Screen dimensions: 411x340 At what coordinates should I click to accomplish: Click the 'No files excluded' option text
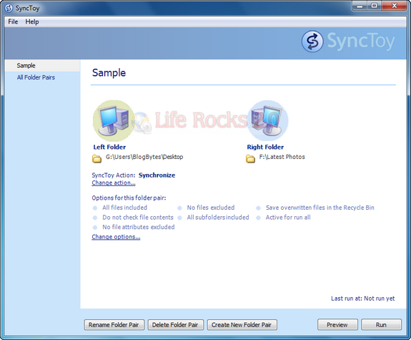click(211, 208)
